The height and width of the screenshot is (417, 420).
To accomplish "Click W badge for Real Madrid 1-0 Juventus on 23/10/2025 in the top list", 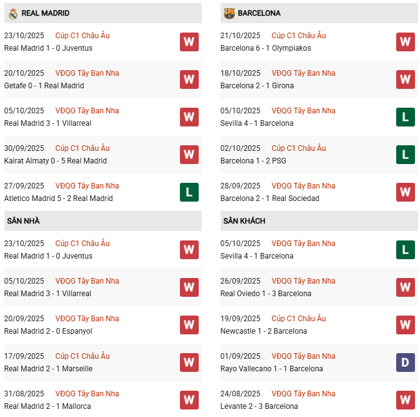I will 189,42.
